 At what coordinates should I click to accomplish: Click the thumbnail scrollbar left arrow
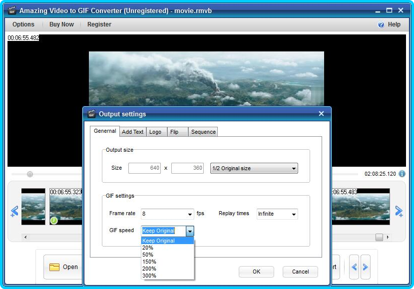tap(25, 237)
